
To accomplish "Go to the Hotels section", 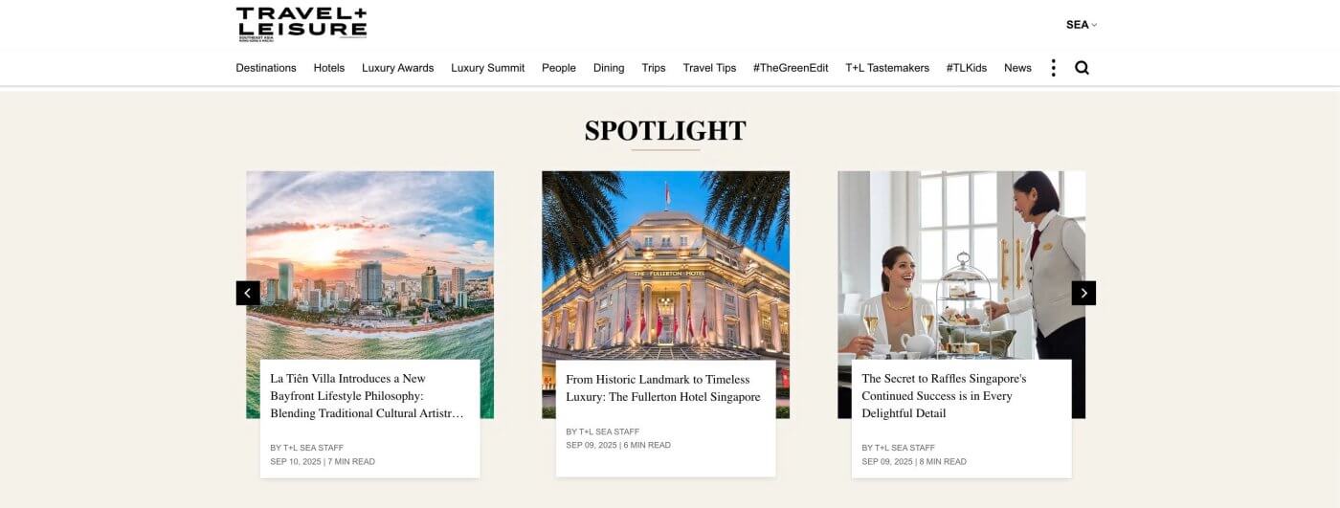I will point(329,68).
